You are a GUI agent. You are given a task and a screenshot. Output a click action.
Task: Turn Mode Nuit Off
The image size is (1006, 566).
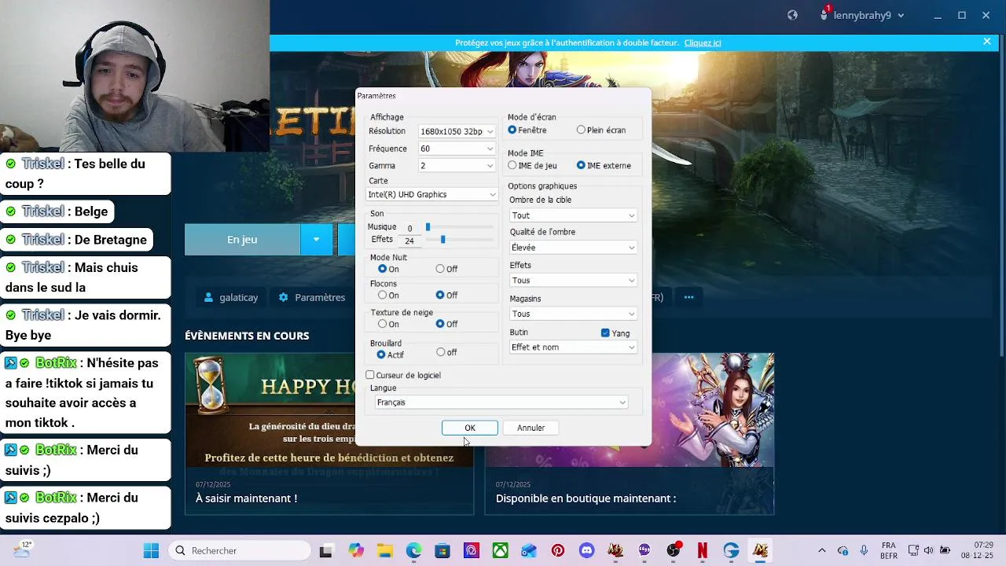point(440,269)
